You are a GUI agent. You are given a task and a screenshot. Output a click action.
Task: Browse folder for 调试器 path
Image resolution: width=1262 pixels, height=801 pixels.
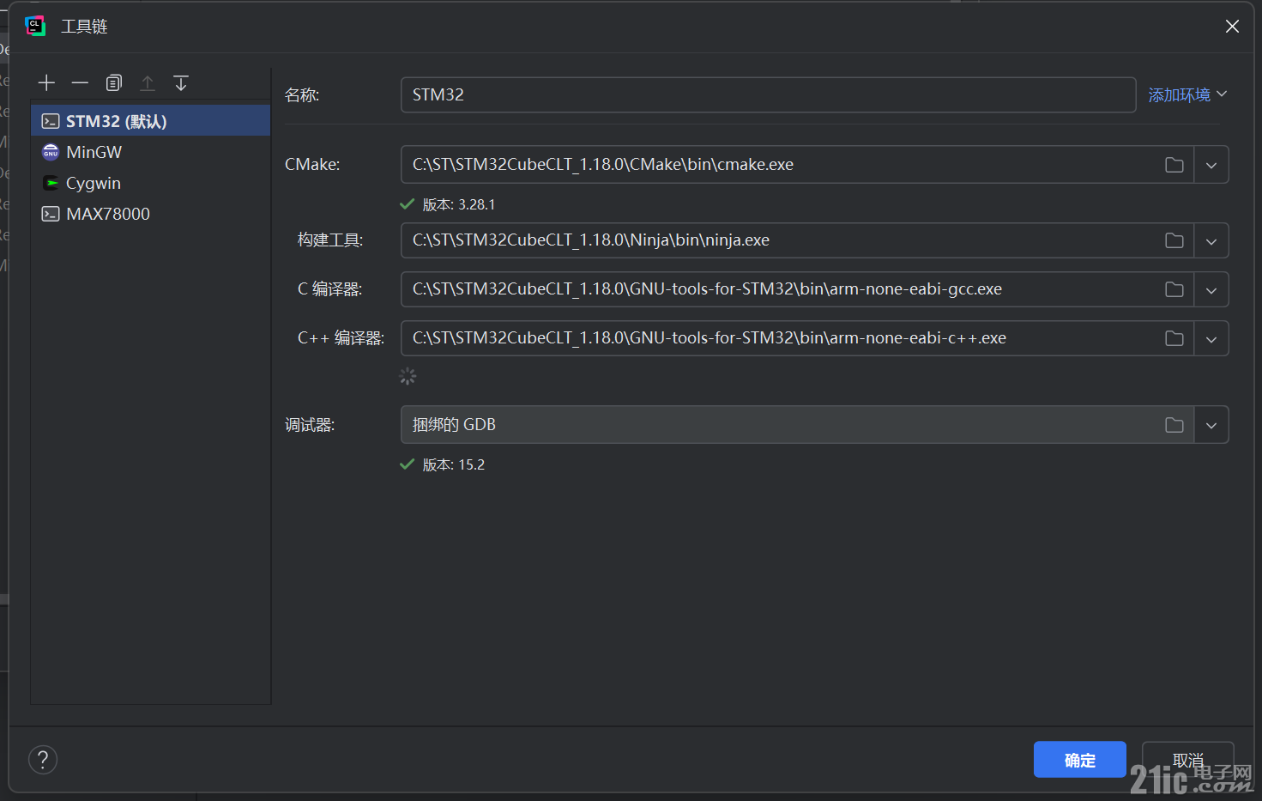click(1174, 425)
